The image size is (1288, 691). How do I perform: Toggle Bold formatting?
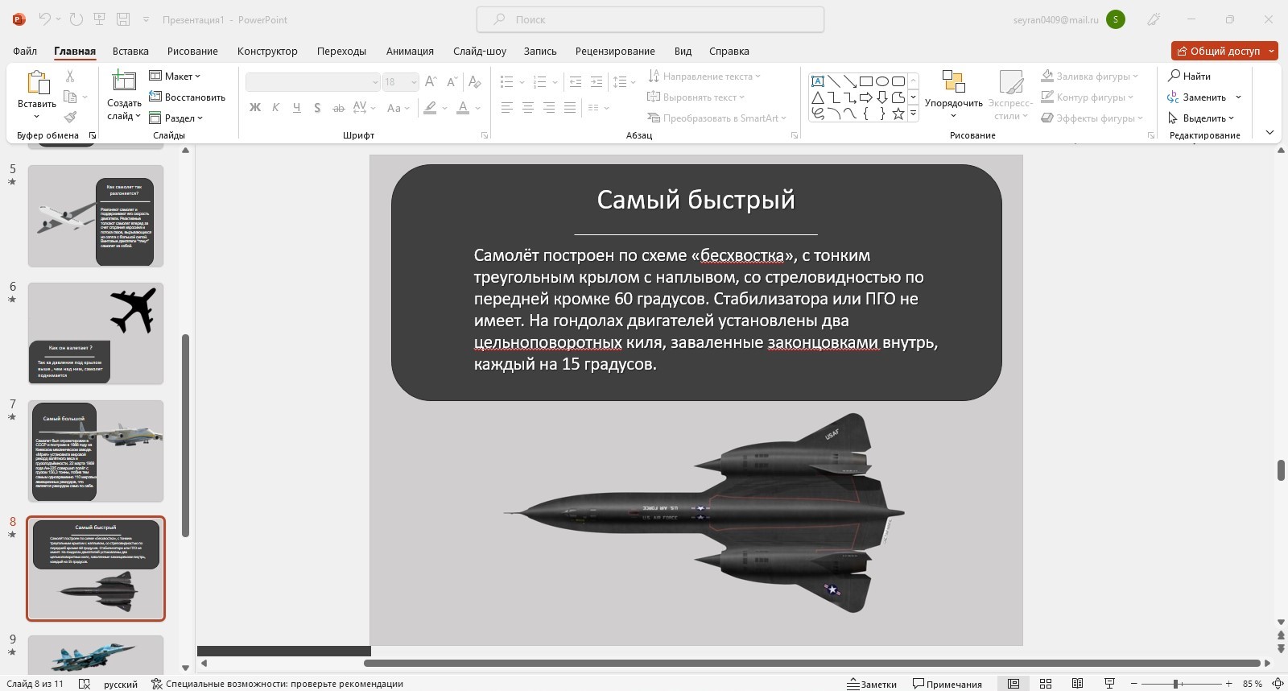click(255, 107)
